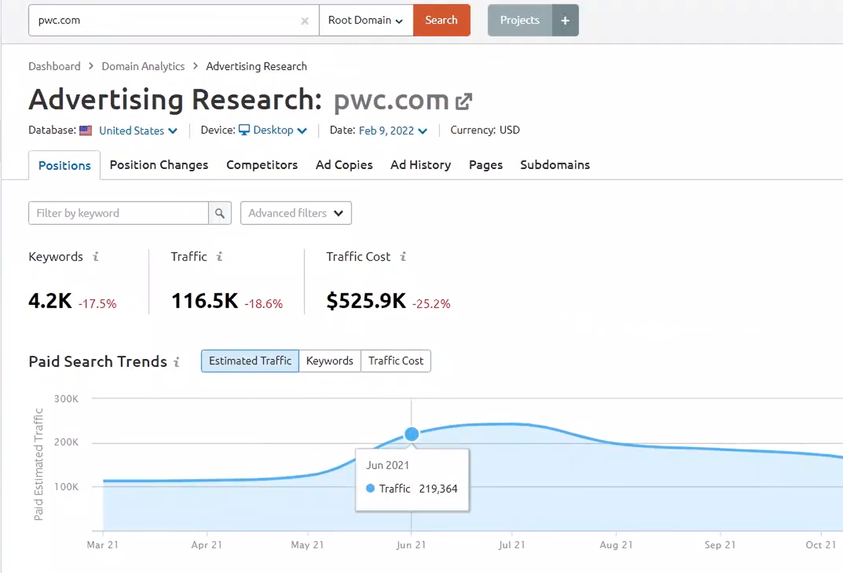Open the Feb 9, 2022 date picker

pyautogui.click(x=392, y=130)
